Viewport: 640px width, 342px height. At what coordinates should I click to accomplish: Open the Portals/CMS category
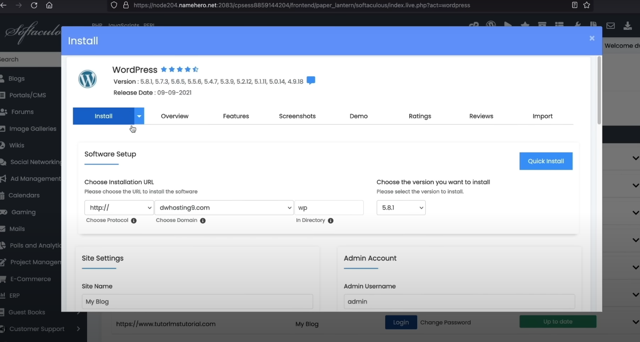(x=27, y=96)
